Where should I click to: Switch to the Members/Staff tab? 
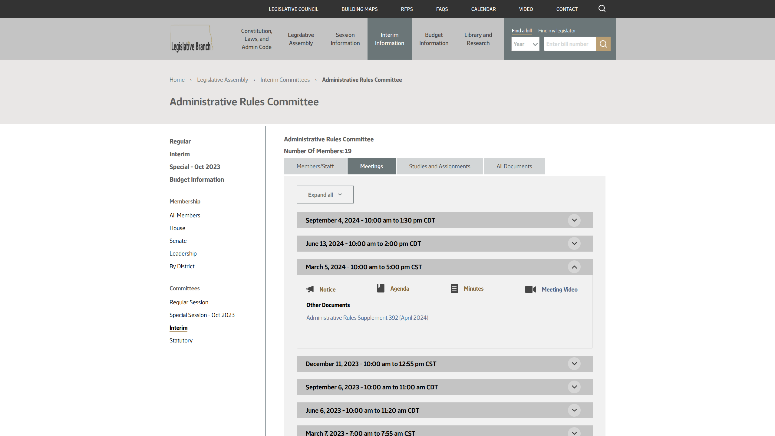point(315,166)
